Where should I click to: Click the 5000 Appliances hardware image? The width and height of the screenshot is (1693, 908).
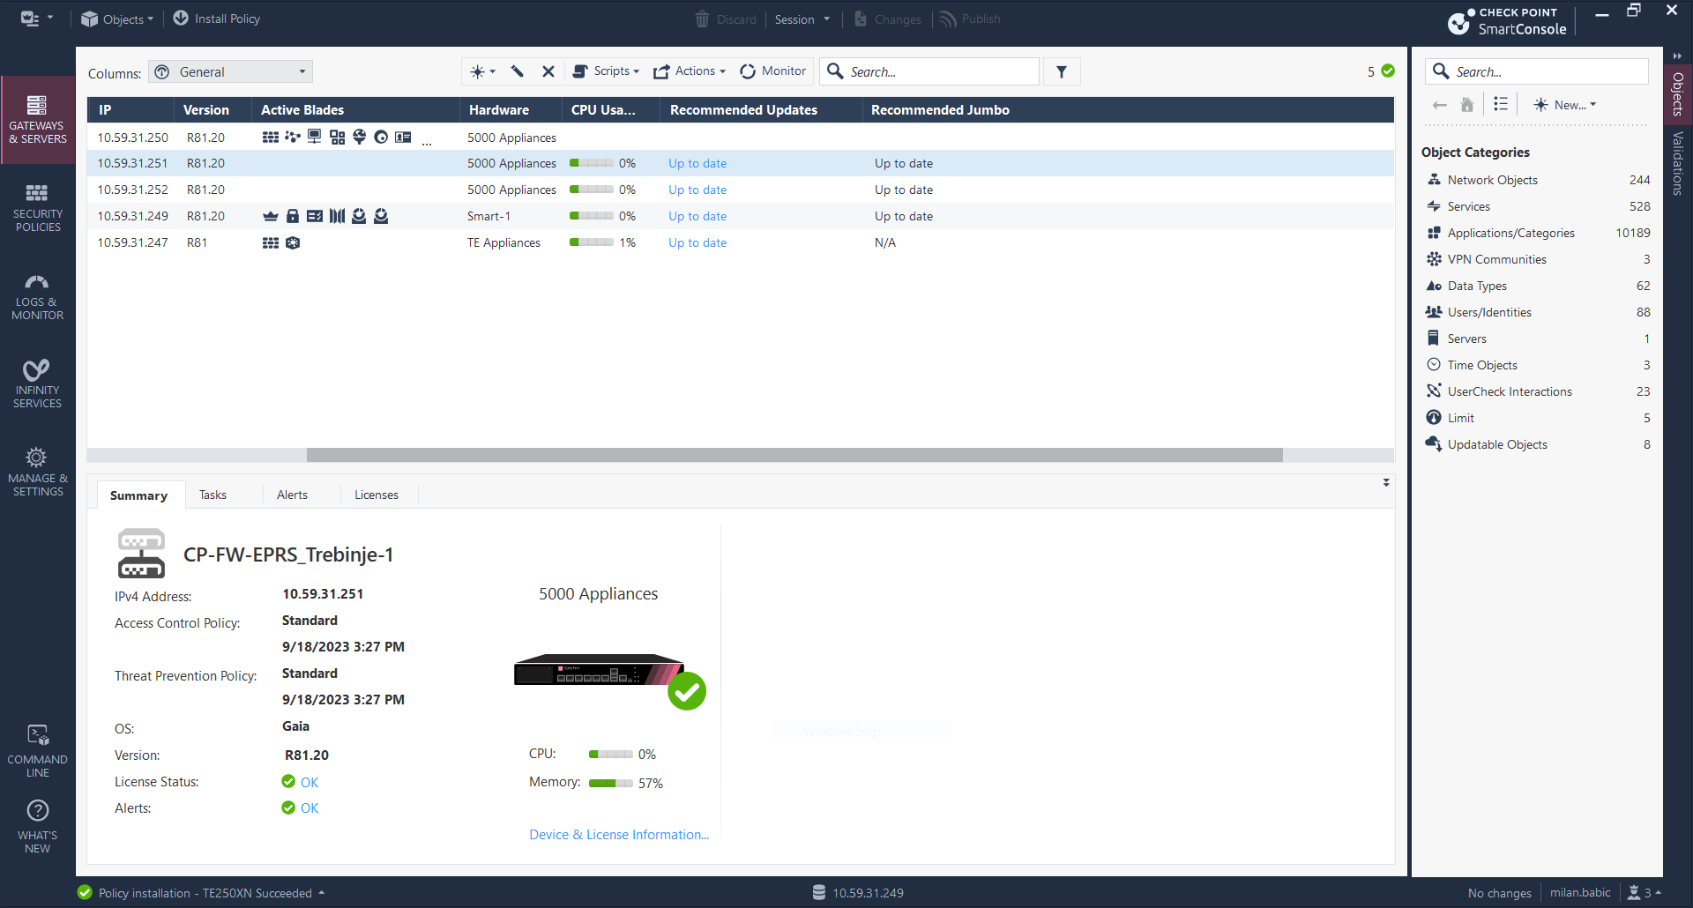[600, 670]
